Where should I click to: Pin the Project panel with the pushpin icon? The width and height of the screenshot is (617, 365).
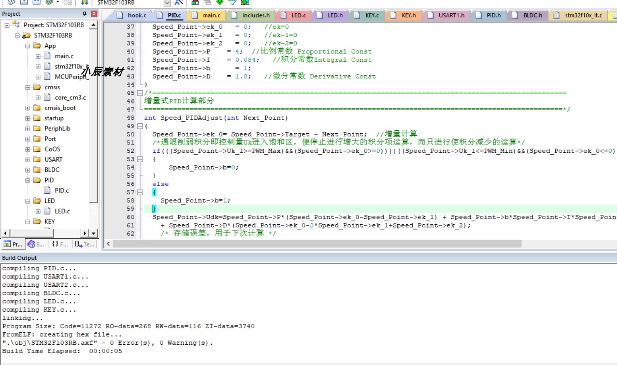click(85, 14)
